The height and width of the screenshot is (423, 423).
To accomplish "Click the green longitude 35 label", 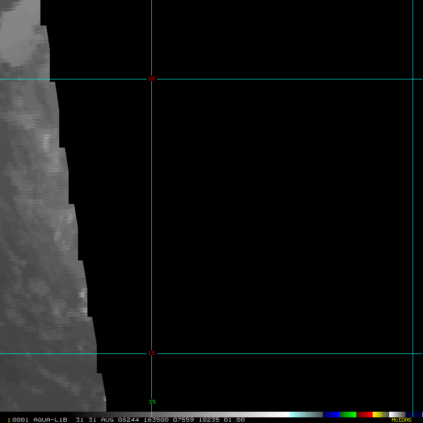I will 152,402.
